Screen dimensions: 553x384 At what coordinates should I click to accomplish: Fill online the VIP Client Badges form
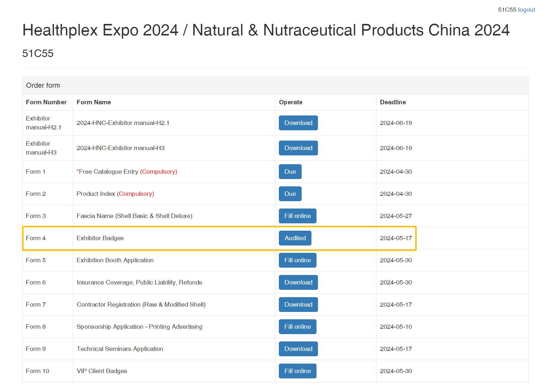click(x=298, y=371)
